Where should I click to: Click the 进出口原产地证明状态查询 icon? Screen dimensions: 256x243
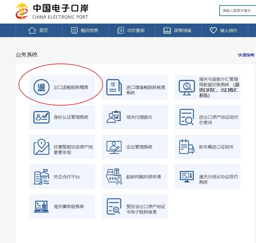[186, 117]
